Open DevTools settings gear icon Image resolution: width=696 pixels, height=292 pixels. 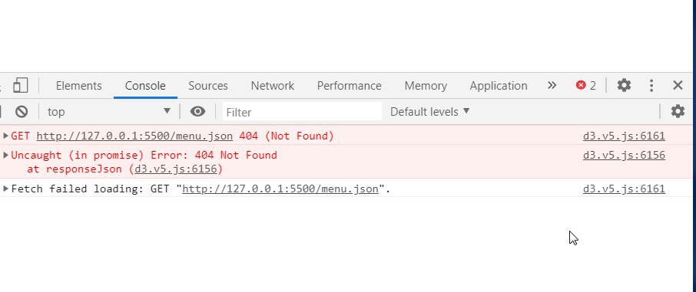tap(624, 85)
